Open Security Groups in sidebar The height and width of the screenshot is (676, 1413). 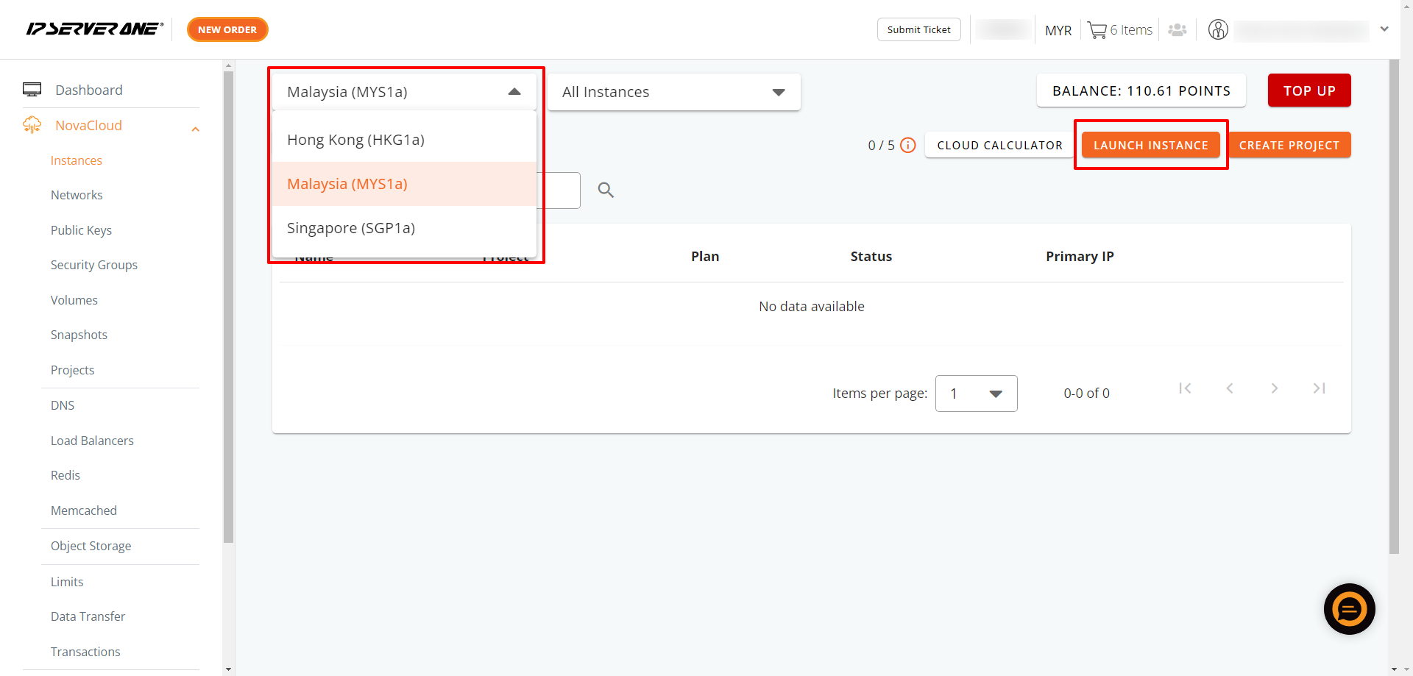[x=94, y=265]
